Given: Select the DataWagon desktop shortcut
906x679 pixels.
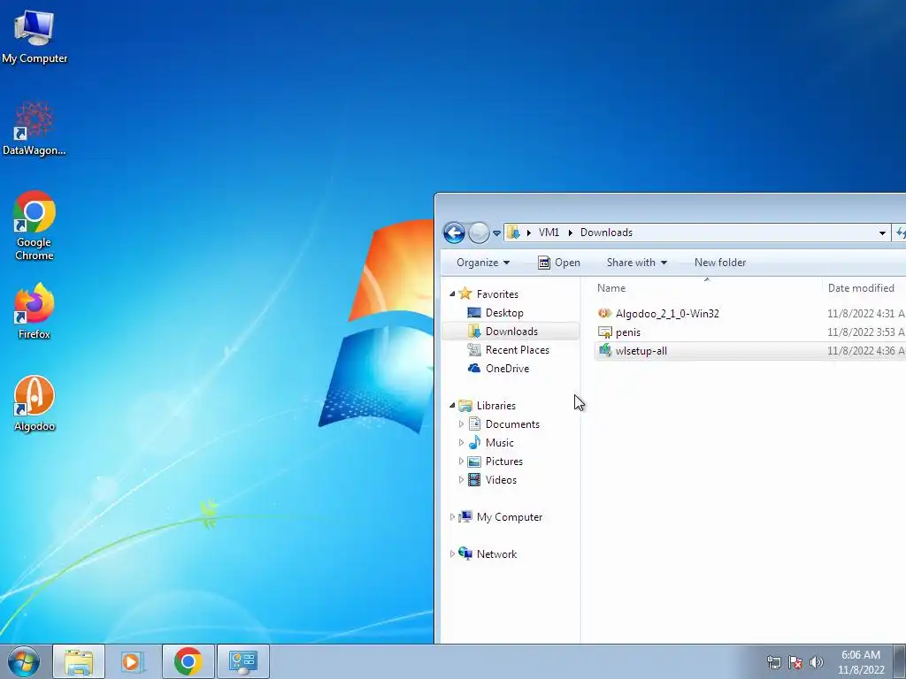Looking at the screenshot, I should coord(35,128).
